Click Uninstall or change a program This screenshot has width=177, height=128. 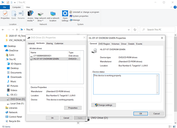84,12
